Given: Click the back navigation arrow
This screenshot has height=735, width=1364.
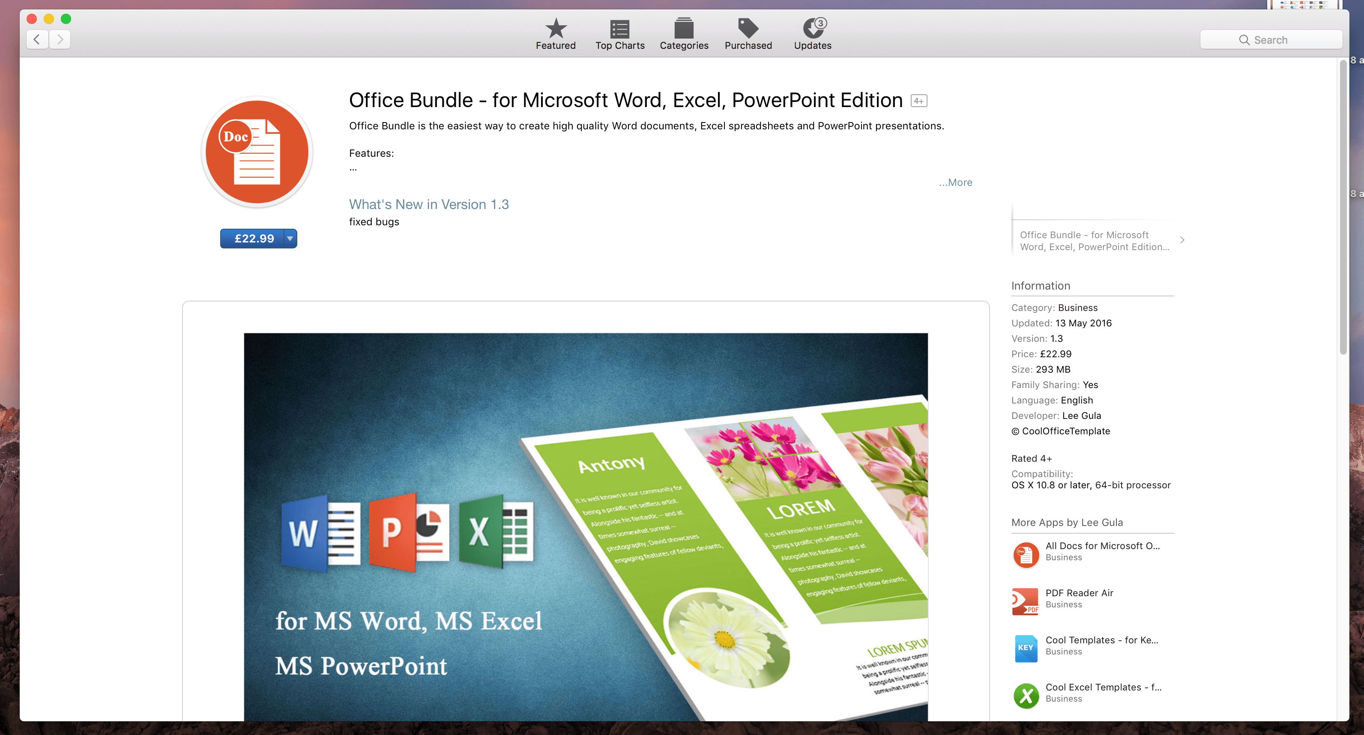Looking at the screenshot, I should (36, 38).
